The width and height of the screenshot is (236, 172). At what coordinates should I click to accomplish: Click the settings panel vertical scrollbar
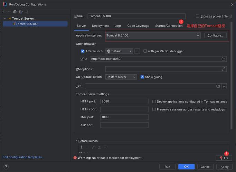point(232,76)
